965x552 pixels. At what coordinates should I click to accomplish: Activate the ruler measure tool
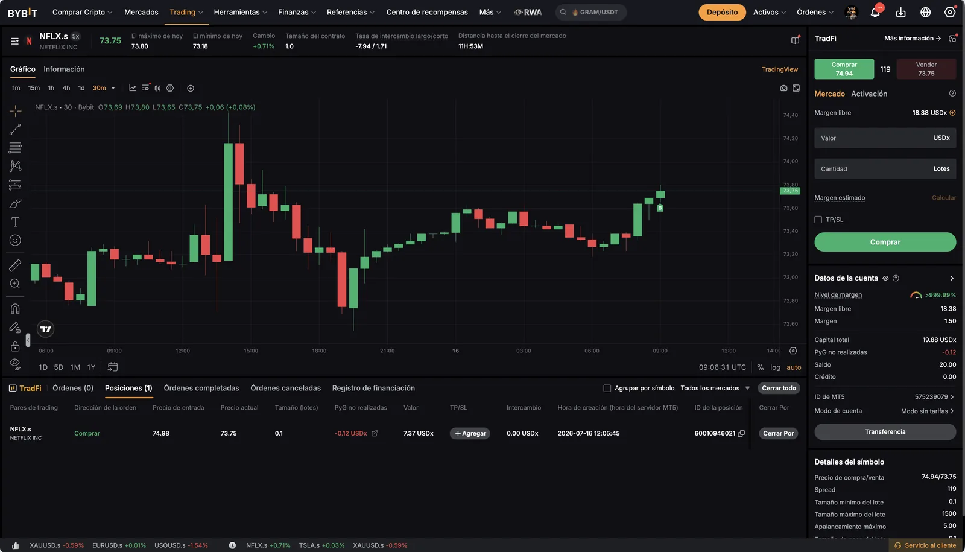coord(15,265)
